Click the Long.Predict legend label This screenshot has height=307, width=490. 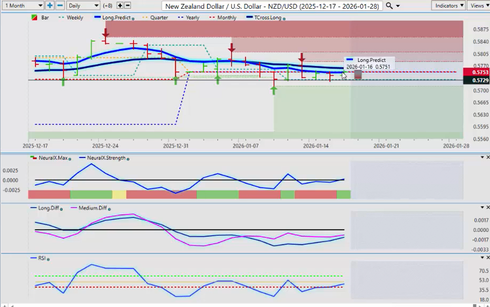coord(116,17)
